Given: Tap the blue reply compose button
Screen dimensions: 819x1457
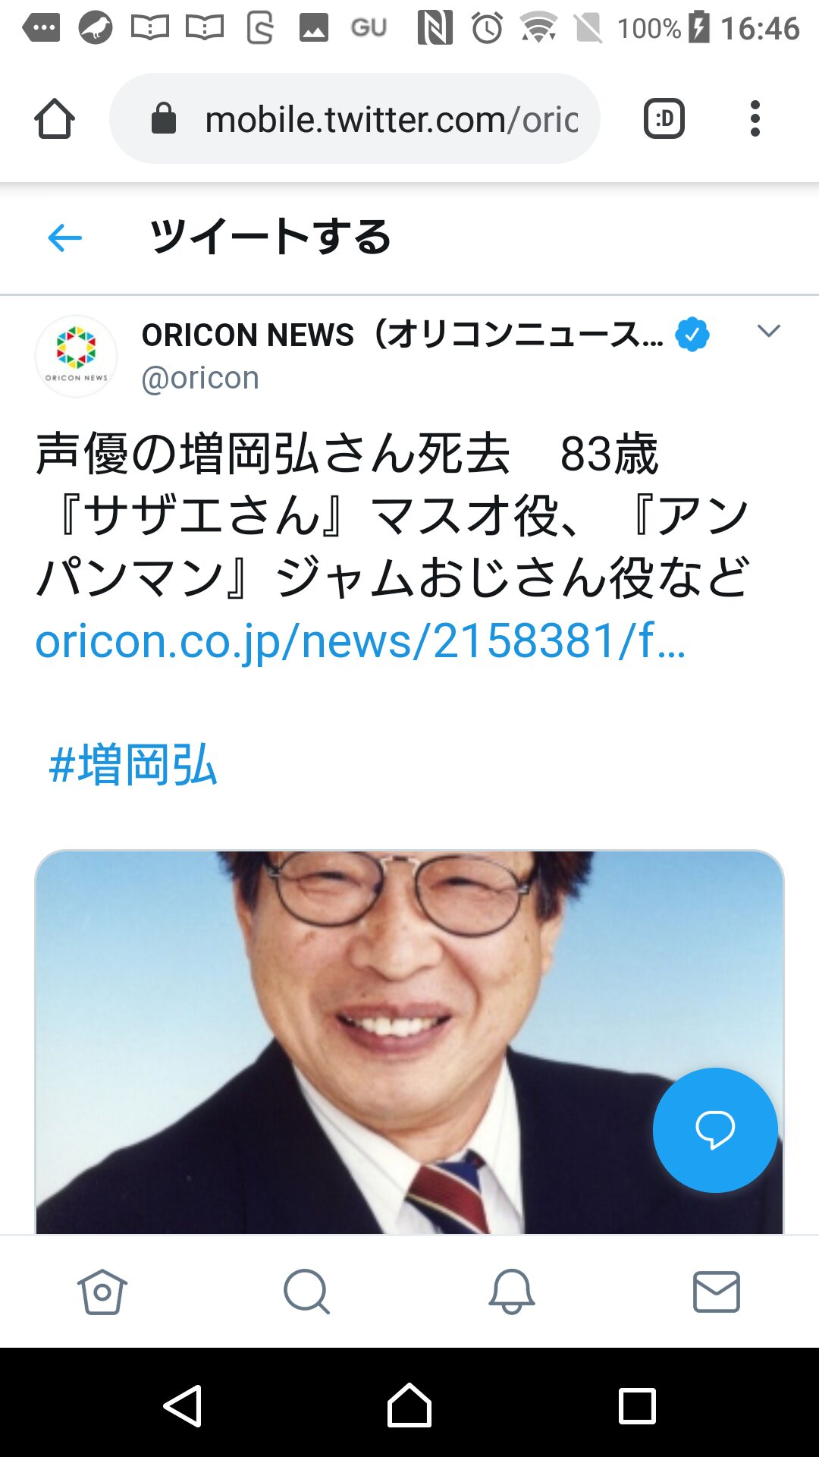Looking at the screenshot, I should tap(715, 1130).
